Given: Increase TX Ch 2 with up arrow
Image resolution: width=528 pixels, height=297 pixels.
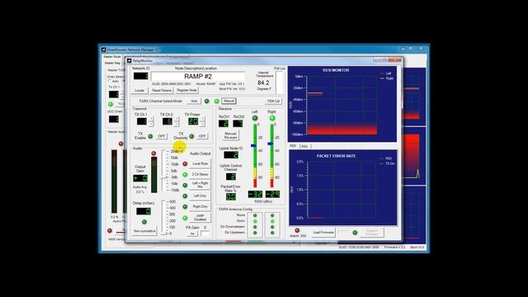Looking at the screenshot, I should [177, 119].
